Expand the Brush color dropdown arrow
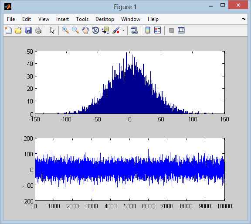 [123, 30]
